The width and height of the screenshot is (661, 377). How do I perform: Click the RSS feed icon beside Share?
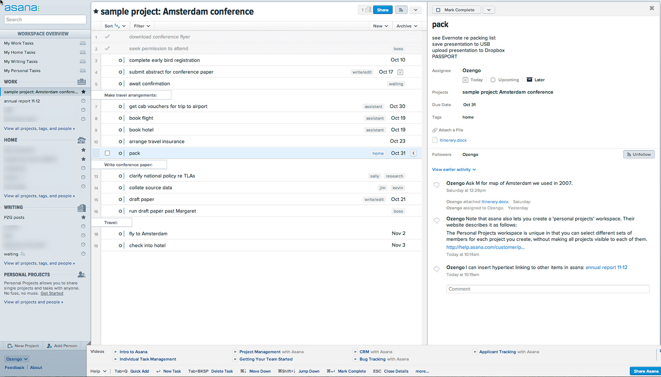[x=401, y=10]
